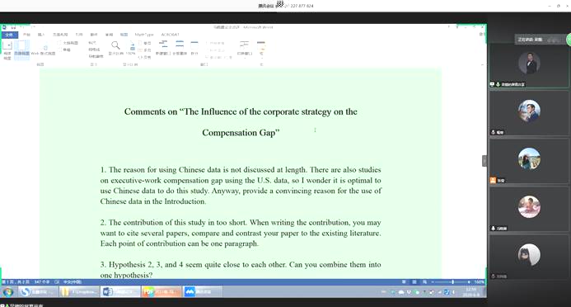Click the New Window icon
This screenshot has height=307, width=571.
tap(163, 48)
